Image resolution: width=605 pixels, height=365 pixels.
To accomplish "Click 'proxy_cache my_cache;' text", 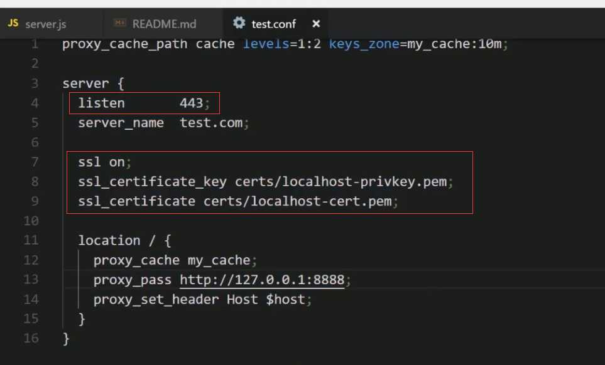I will click(175, 261).
